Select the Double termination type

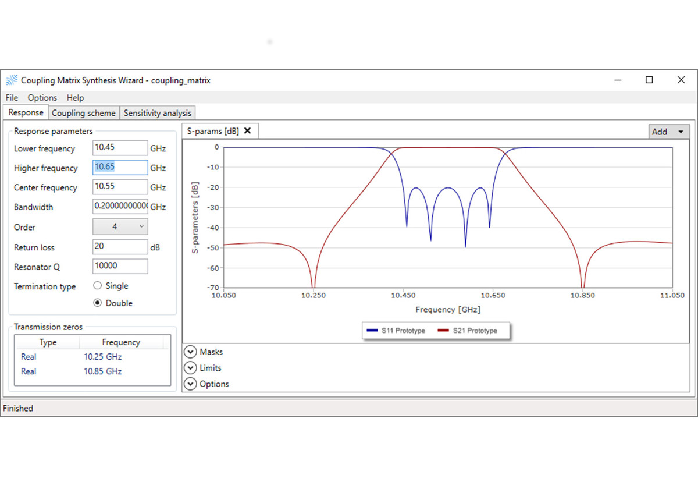click(x=98, y=303)
